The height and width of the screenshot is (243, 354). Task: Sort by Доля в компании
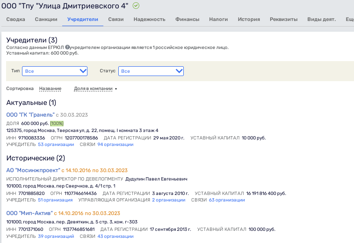93,89
